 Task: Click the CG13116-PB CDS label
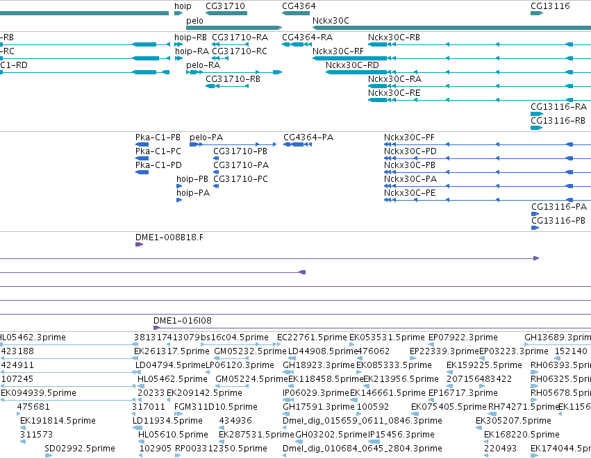pyautogui.click(x=558, y=222)
